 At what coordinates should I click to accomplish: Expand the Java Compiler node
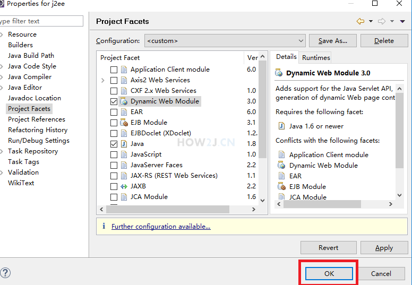pyautogui.click(x=2, y=77)
